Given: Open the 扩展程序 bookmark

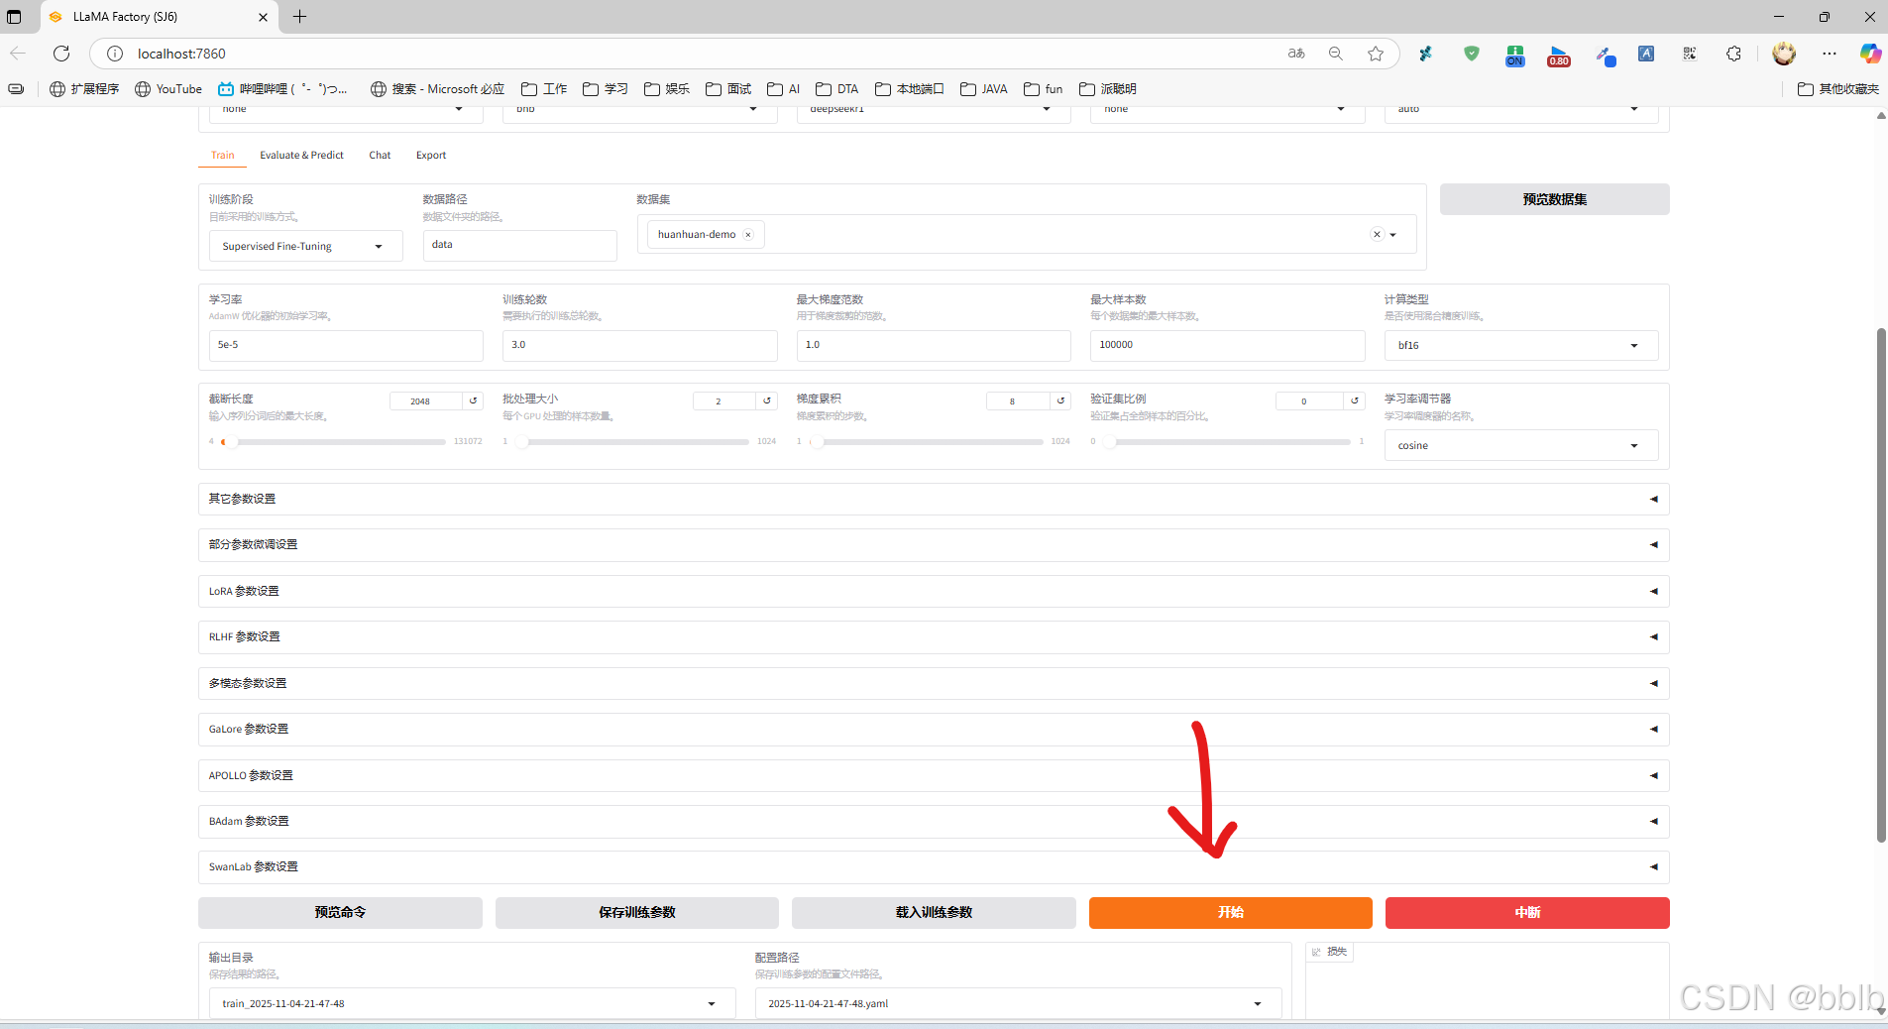Looking at the screenshot, I should (x=84, y=89).
